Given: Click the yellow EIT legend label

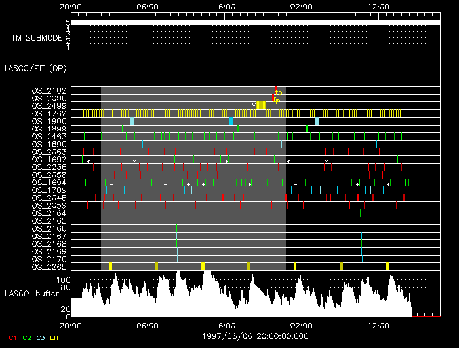Looking at the screenshot, I should (55, 338).
